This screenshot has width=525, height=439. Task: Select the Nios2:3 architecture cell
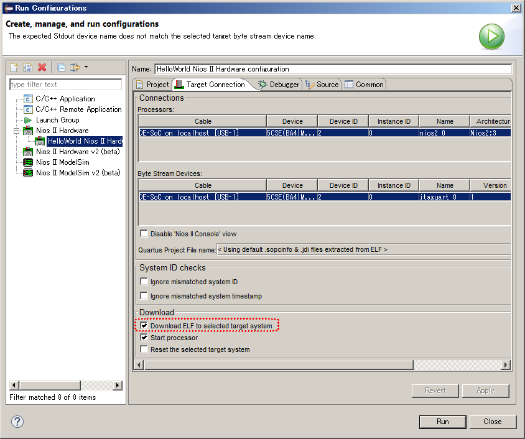click(490, 133)
